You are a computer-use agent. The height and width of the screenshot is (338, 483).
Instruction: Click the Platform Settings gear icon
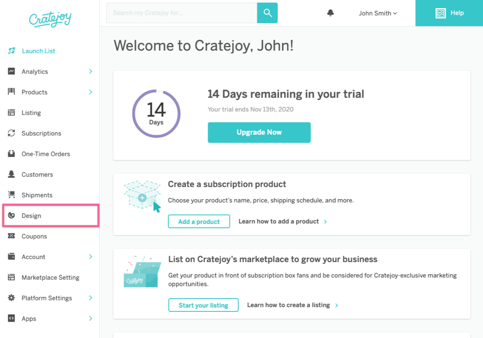(12, 298)
